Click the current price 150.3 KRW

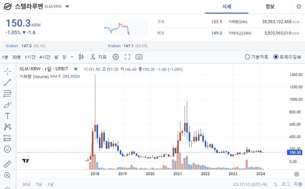point(23,23)
